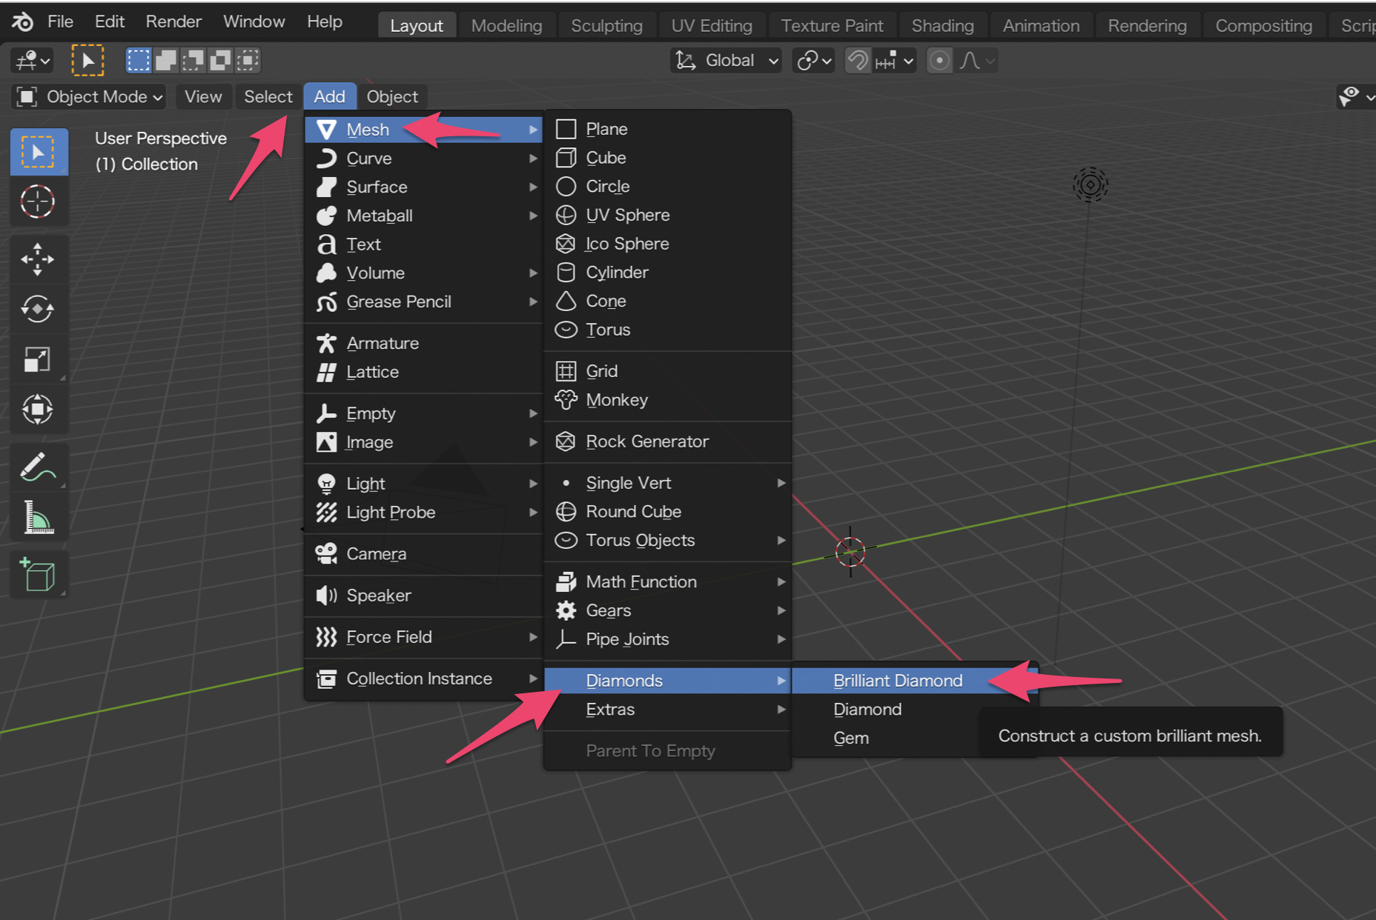This screenshot has height=920, width=1376.
Task: Select the Measure tool
Action: pyautogui.click(x=39, y=516)
